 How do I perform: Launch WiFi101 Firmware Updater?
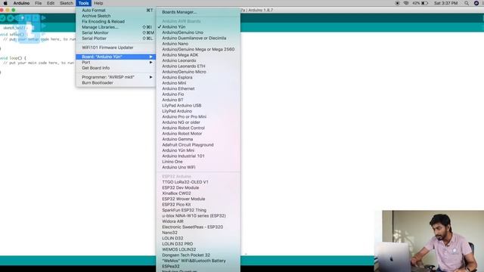click(116, 48)
